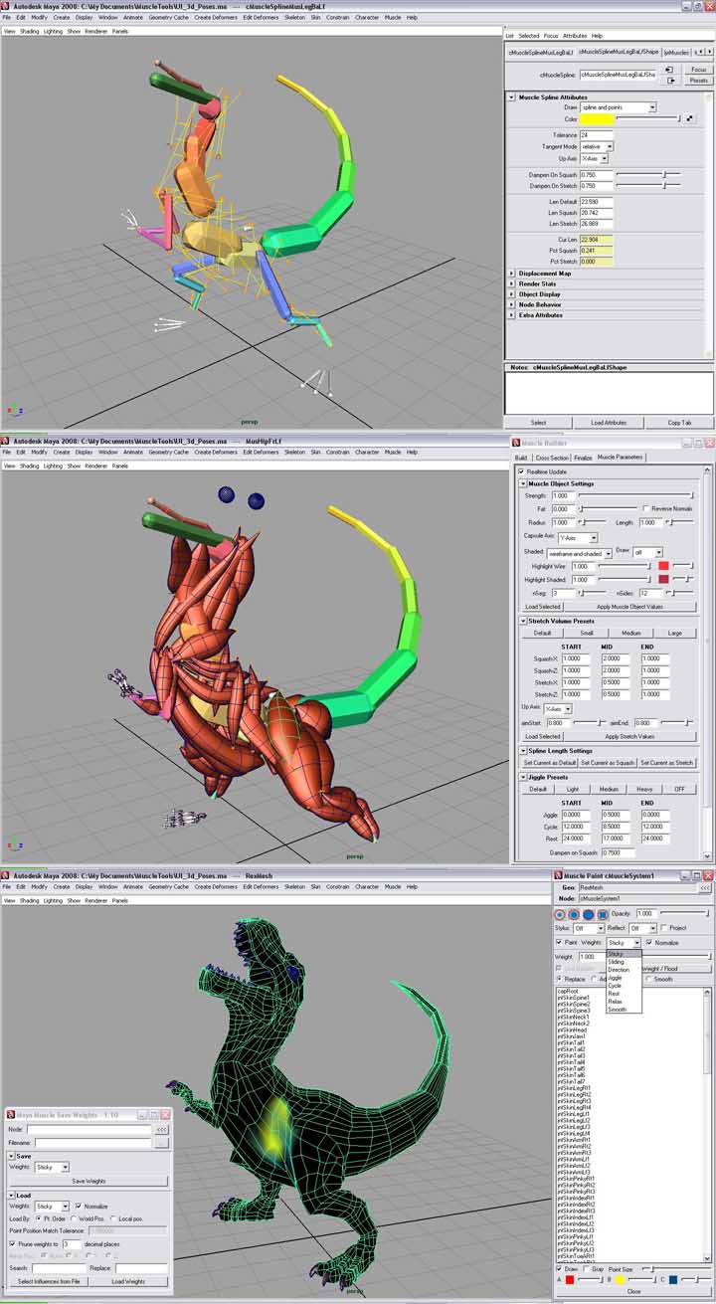
Task: Expand the Extra Attributes section
Action: click(x=511, y=315)
